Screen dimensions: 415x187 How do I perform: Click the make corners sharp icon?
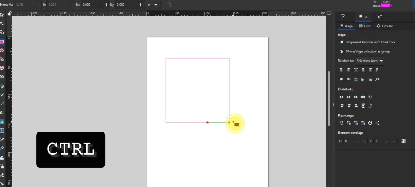click(x=168, y=5)
